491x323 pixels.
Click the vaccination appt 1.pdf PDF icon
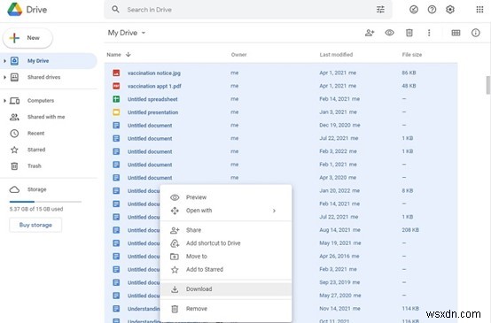point(116,86)
